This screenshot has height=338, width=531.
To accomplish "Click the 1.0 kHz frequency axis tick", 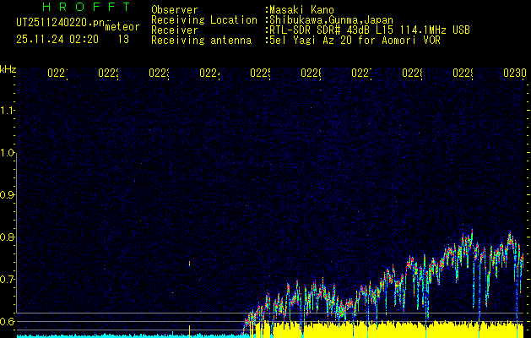I will pyautogui.click(x=8, y=153).
